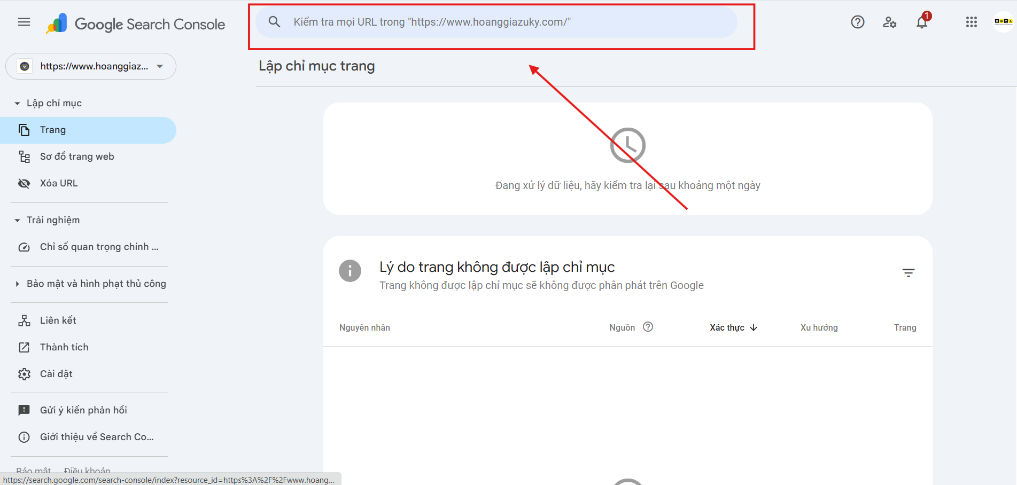Click the info icon beside Lý do heading

tap(350, 271)
